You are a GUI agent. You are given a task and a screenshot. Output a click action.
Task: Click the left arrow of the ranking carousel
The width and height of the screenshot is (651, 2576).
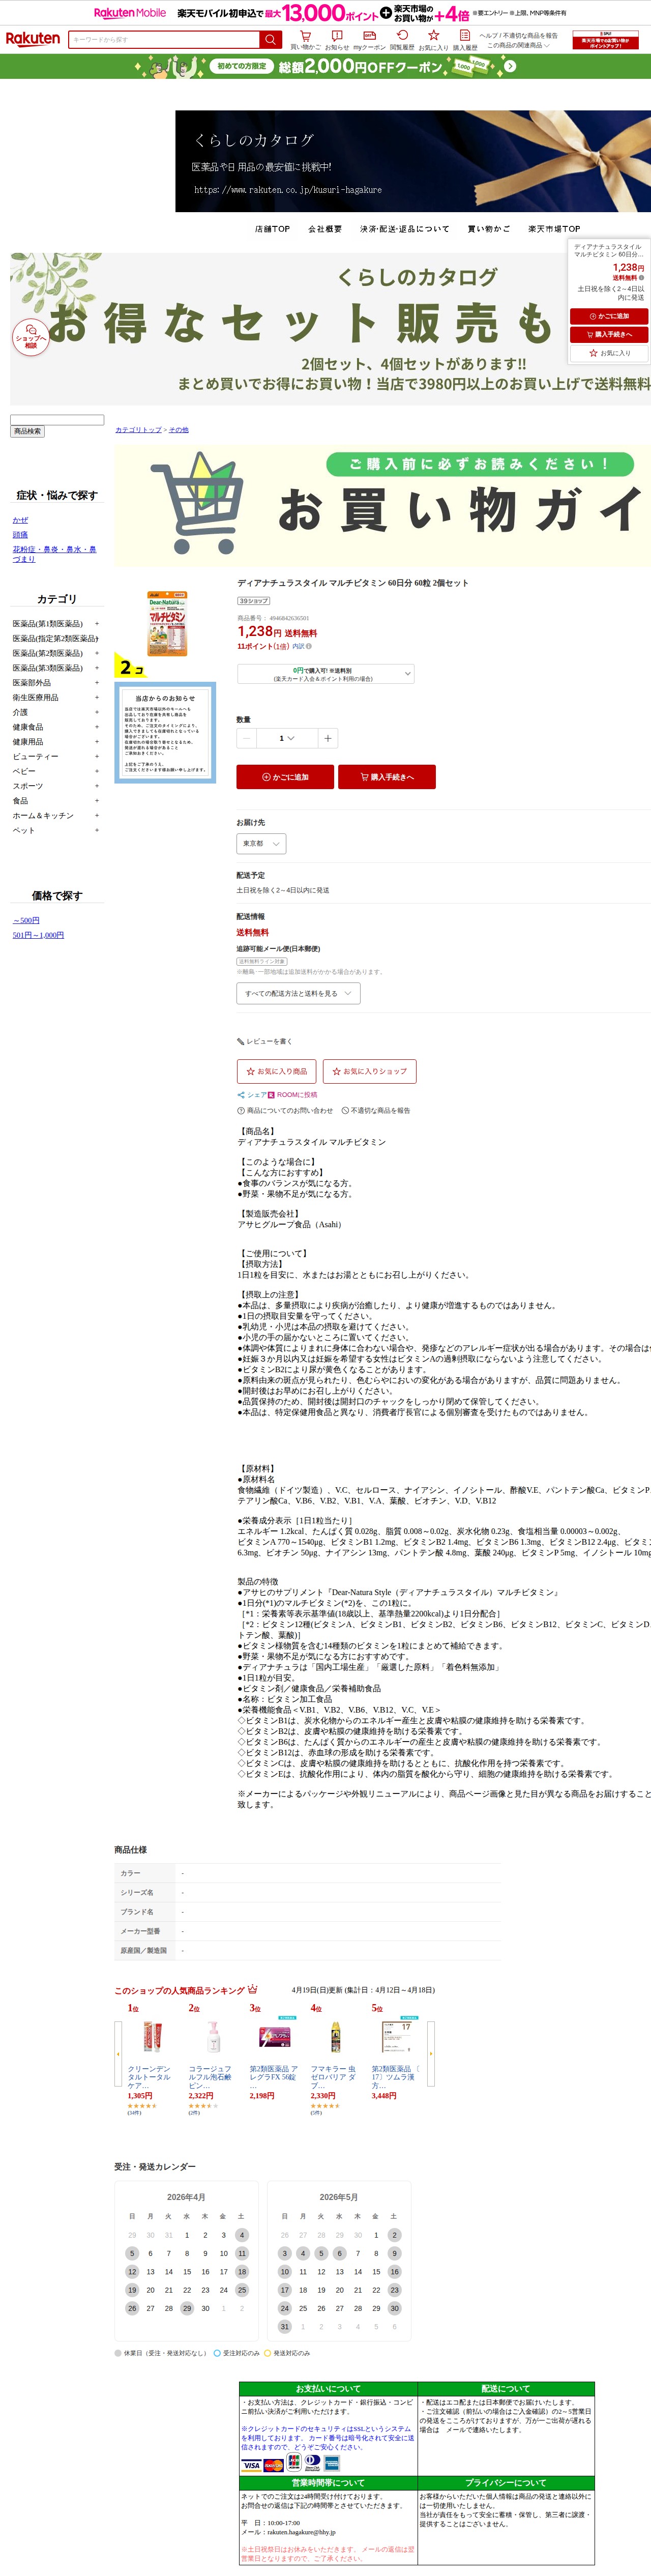click(118, 2053)
